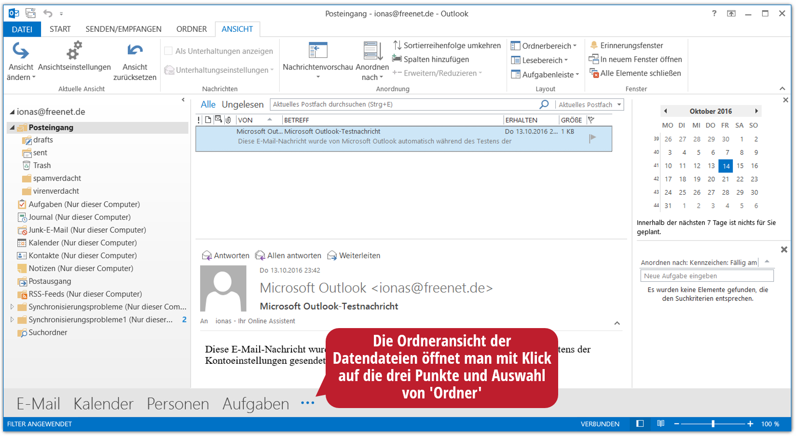Switch to the ORDNER tab

pyautogui.click(x=192, y=29)
